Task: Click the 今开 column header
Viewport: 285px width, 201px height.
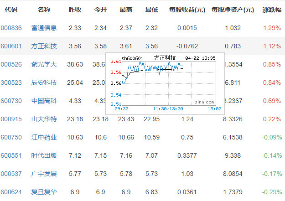Action: 100,10
